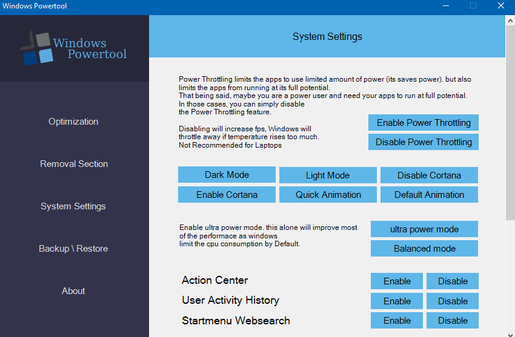The height and width of the screenshot is (337, 515).
Task: Enable Startmenu Websearch
Action: [x=397, y=320]
